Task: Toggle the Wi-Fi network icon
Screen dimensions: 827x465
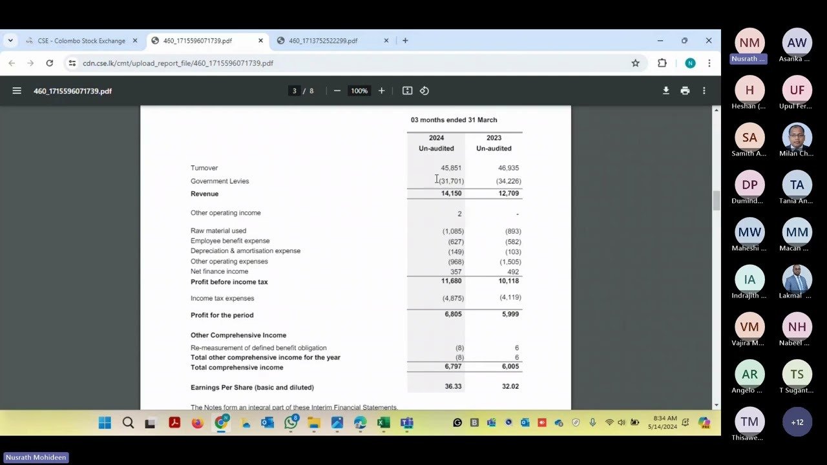Action: pyautogui.click(x=609, y=422)
